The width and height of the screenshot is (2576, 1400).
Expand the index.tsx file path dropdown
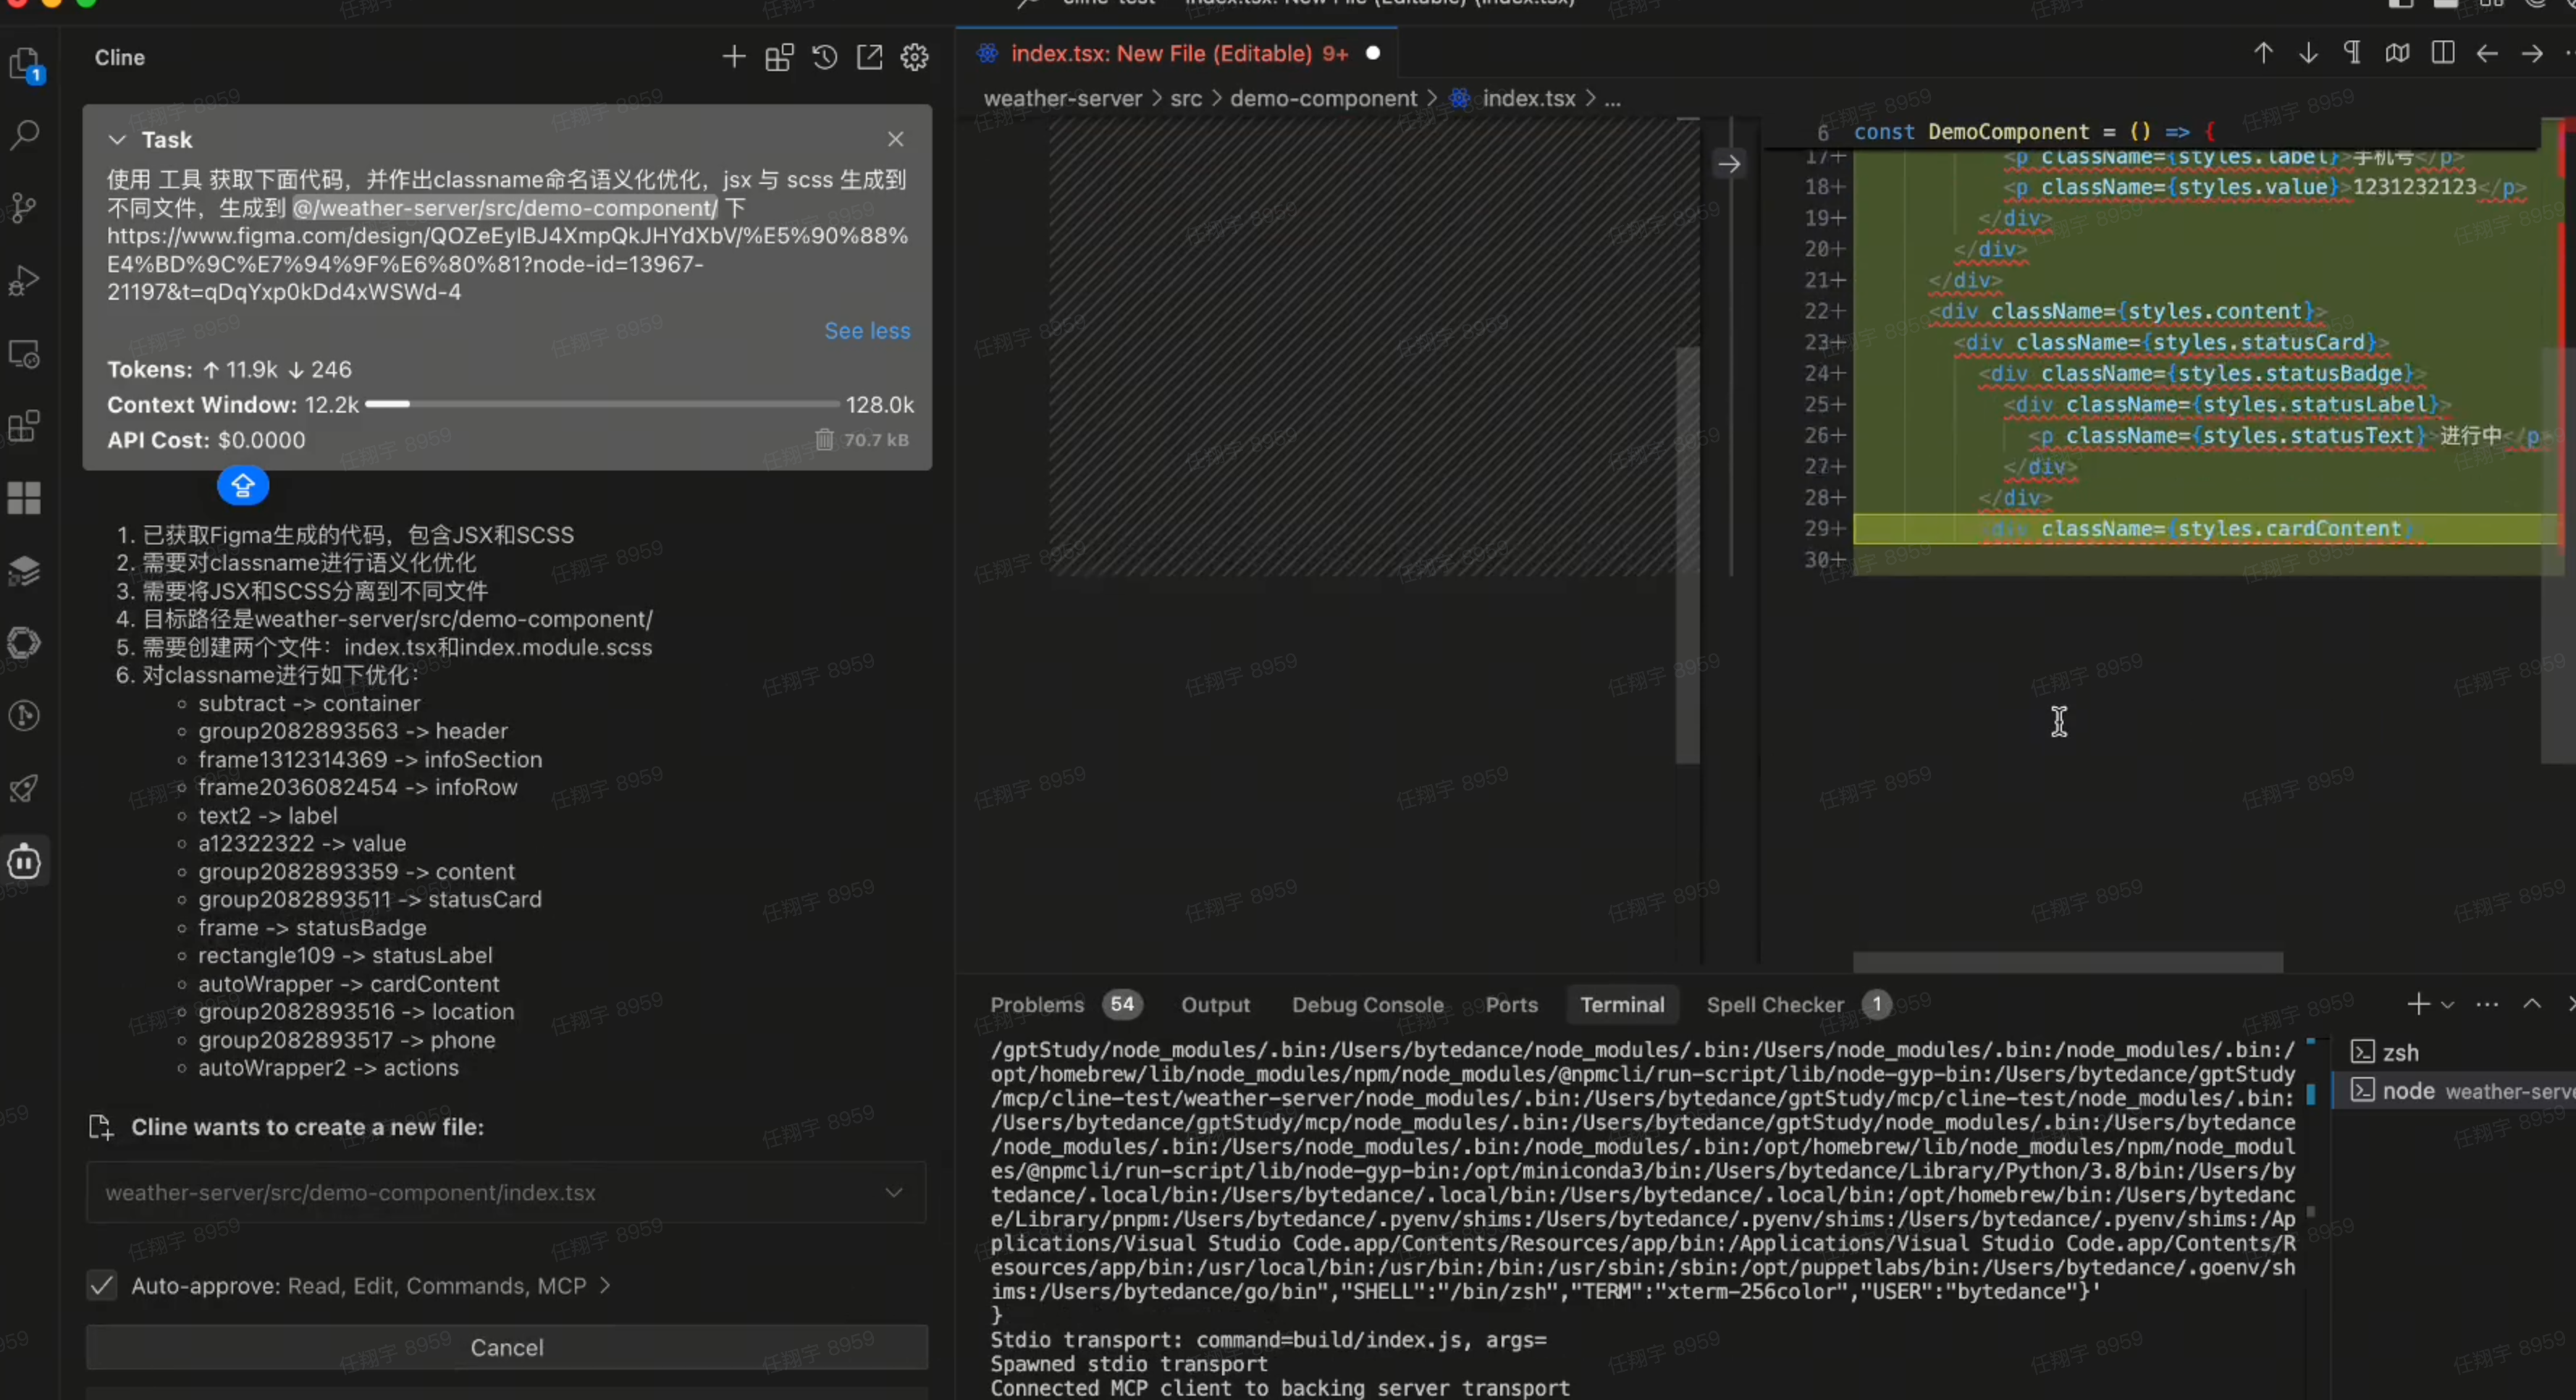click(x=893, y=1193)
